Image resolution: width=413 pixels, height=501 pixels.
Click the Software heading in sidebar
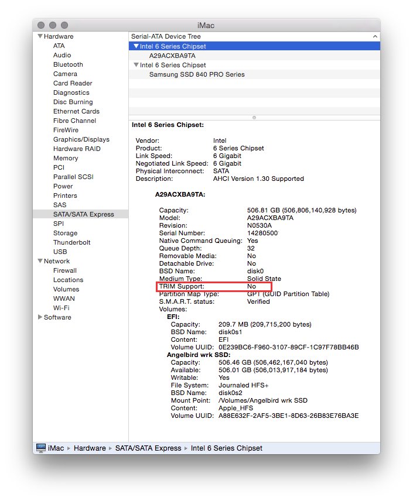pyautogui.click(x=57, y=317)
